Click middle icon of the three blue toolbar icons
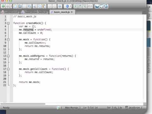The height and width of the screenshot is (114, 152). (101, 6)
